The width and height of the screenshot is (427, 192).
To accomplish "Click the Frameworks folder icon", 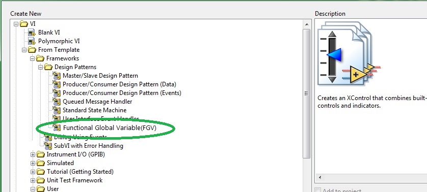I will tap(40, 58).
